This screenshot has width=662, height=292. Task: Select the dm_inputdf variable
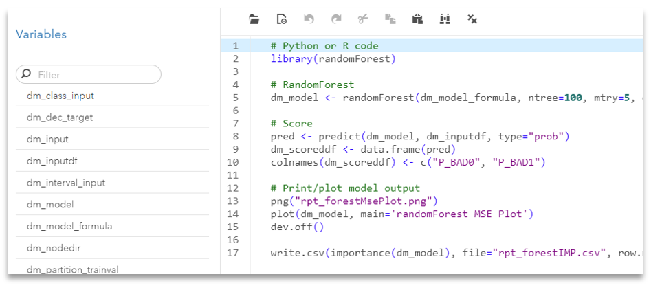click(x=52, y=161)
